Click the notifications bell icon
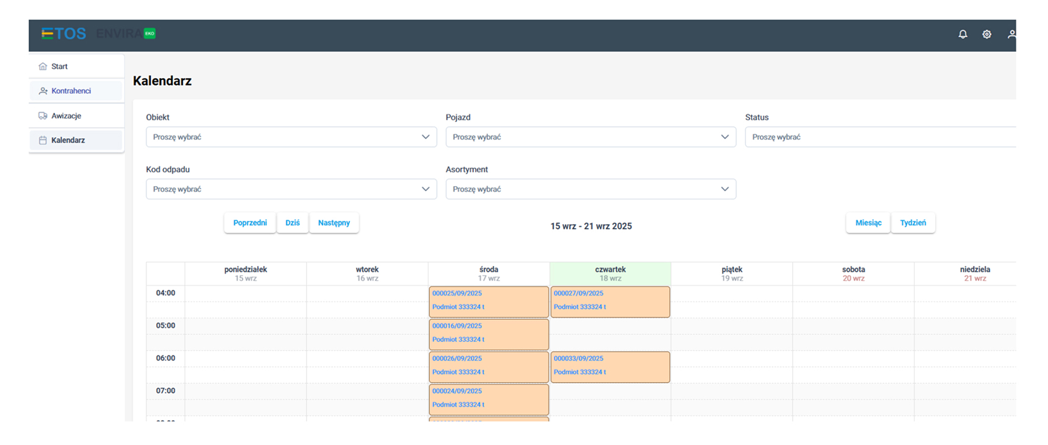 pyautogui.click(x=962, y=34)
